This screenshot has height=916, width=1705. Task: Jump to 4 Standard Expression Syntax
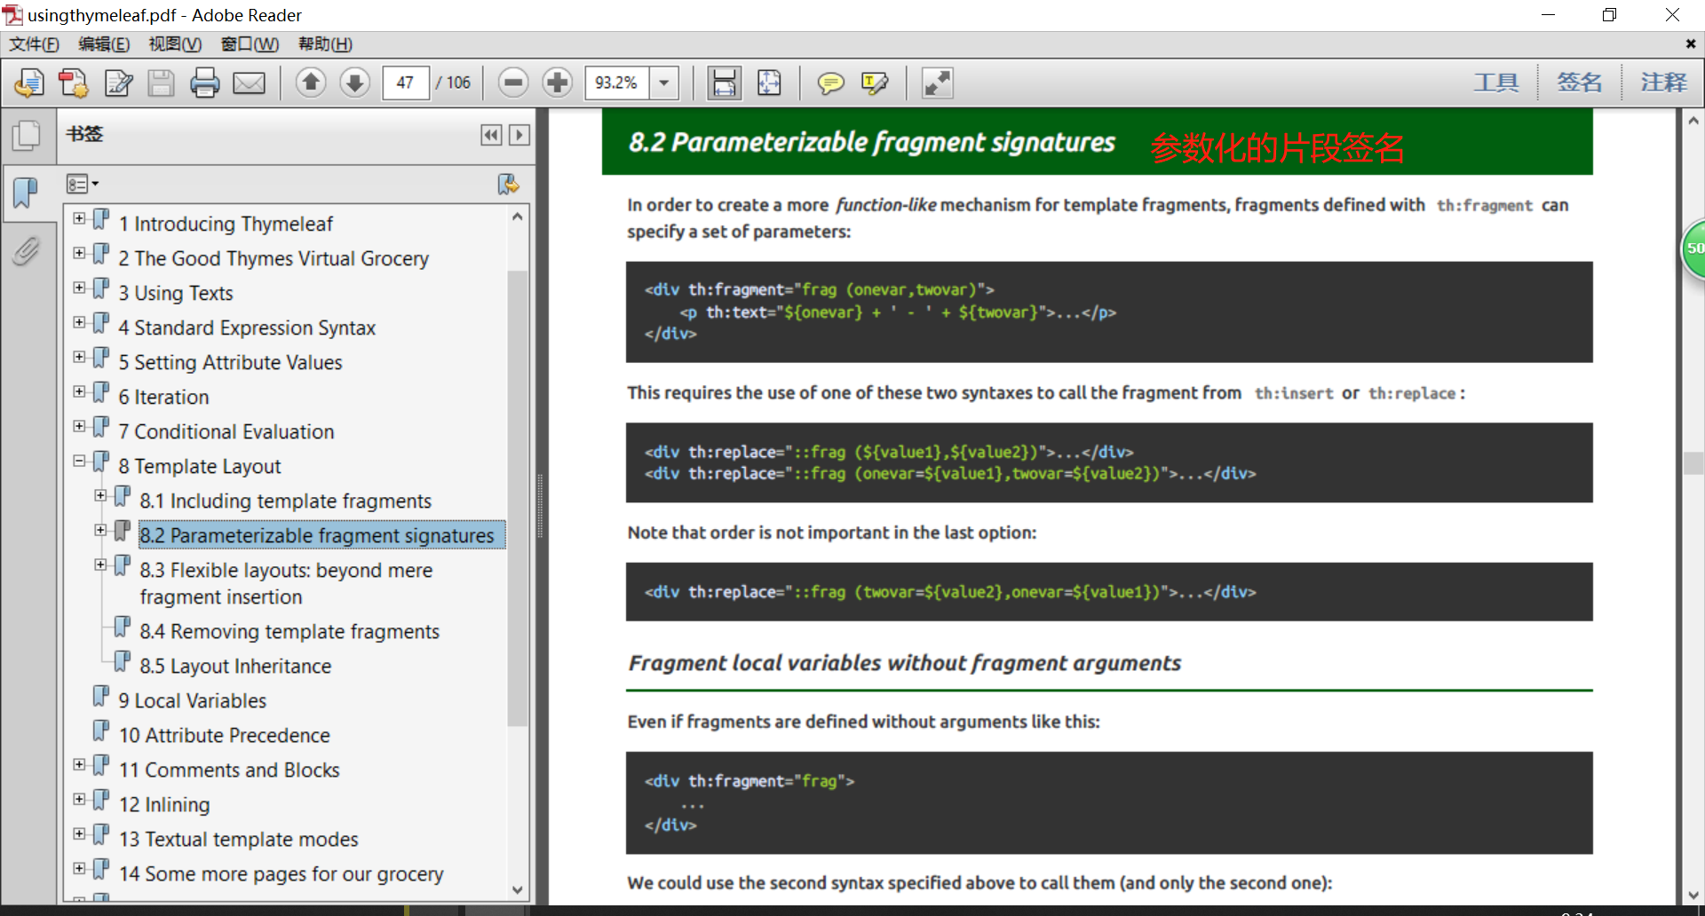click(247, 328)
